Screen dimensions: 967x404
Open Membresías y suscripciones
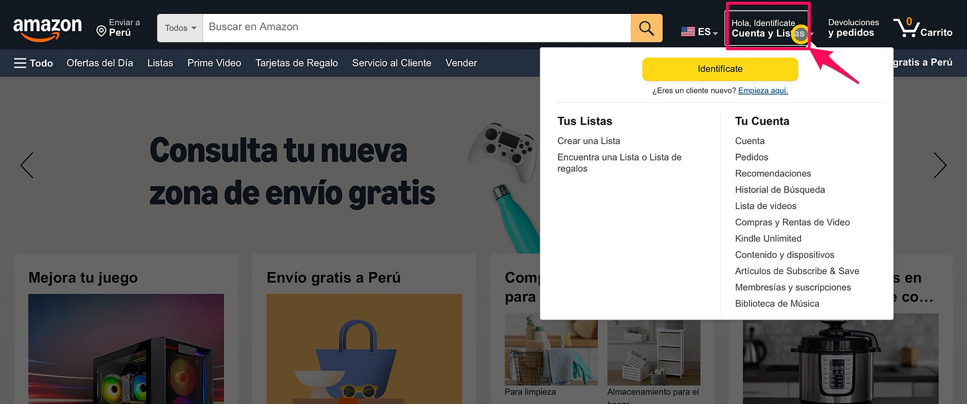coord(793,287)
